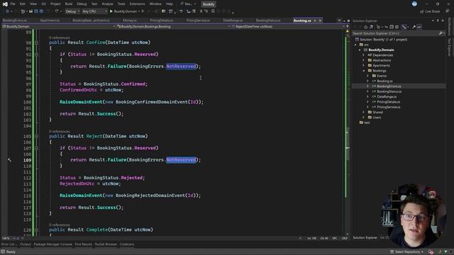Toggle pin on the Booking.cs tab
Viewport: 454px width, 255px height.
315,21
